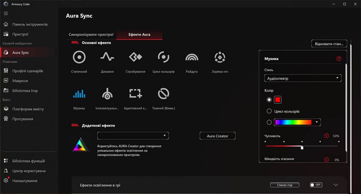Turn on the OFF switch for game lighting
Image resolution: width=361 pixels, height=194 pixels.
316,185
